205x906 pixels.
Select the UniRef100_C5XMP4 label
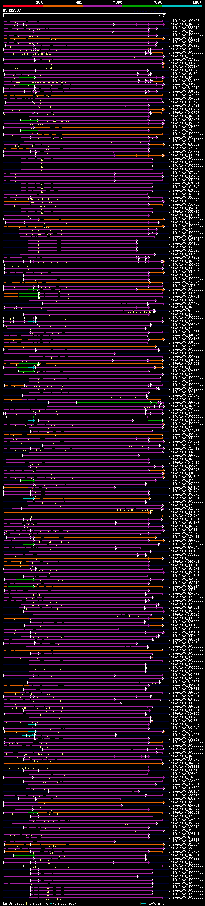(x=184, y=283)
